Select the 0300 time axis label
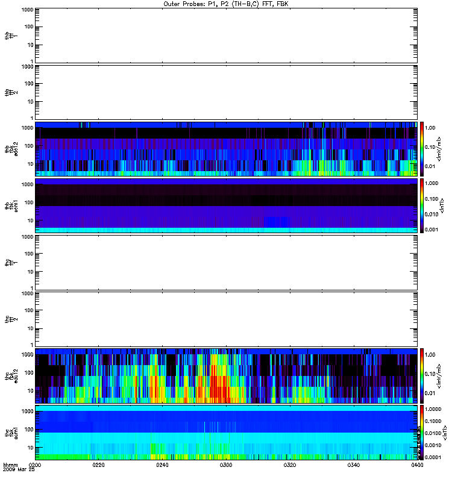Image resolution: width=452 pixels, height=482 pixels. pos(226,465)
